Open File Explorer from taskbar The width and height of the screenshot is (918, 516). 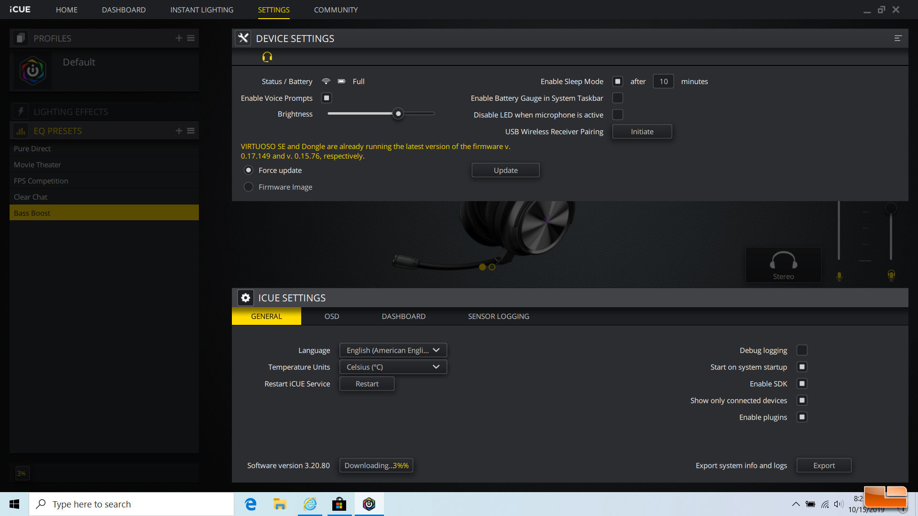280,504
